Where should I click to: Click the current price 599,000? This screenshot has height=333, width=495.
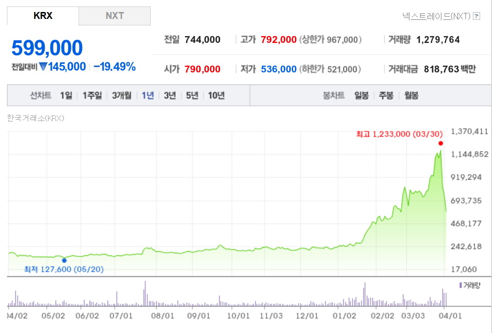(47, 48)
